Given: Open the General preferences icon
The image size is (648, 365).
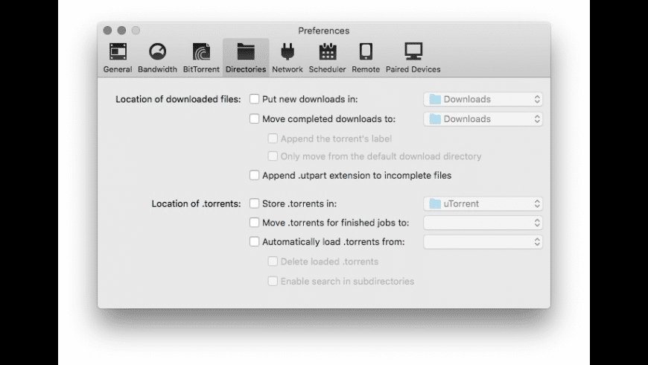Looking at the screenshot, I should [118, 51].
